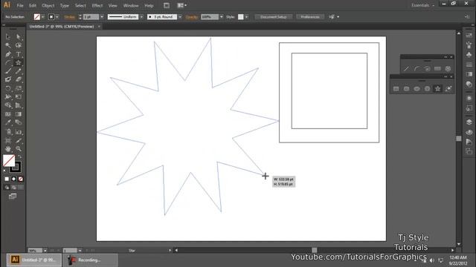
Task: Open the File menu
Action: 20,5
